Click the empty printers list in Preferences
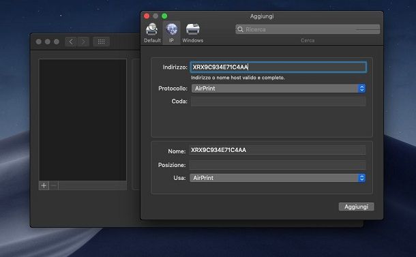Image resolution: width=416 pixels, height=257 pixels. pyautogui.click(x=83, y=120)
